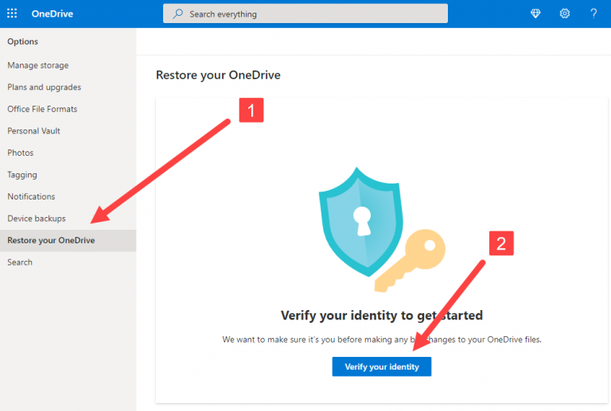Screen dimensions: 611x411
Task: Open the Search option in sidebar
Action: (20, 262)
